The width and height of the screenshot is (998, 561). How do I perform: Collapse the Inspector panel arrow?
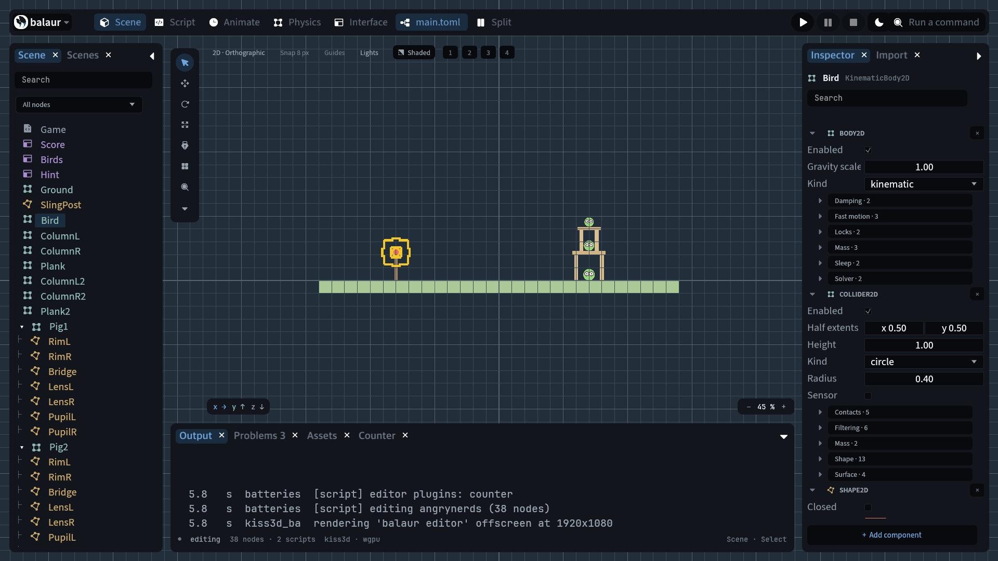979,56
